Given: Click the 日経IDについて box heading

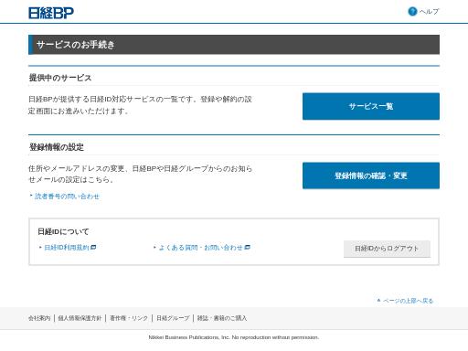Looking at the screenshot, I should pyautogui.click(x=63, y=232).
